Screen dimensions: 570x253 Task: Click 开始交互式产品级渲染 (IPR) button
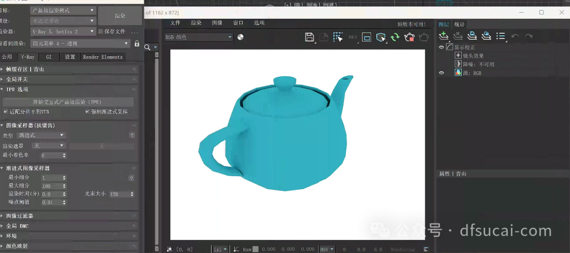[x=68, y=102]
